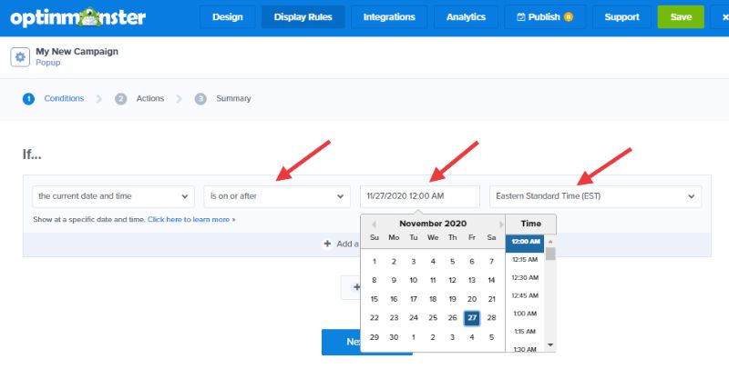The height and width of the screenshot is (369, 729).
Task: Open the Display Rules tab
Action: pos(303,17)
